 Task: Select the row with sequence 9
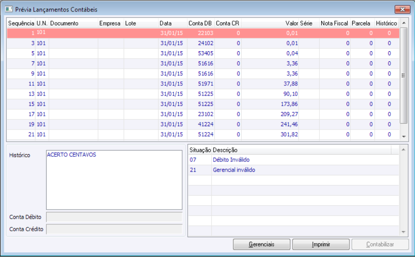pos(203,74)
